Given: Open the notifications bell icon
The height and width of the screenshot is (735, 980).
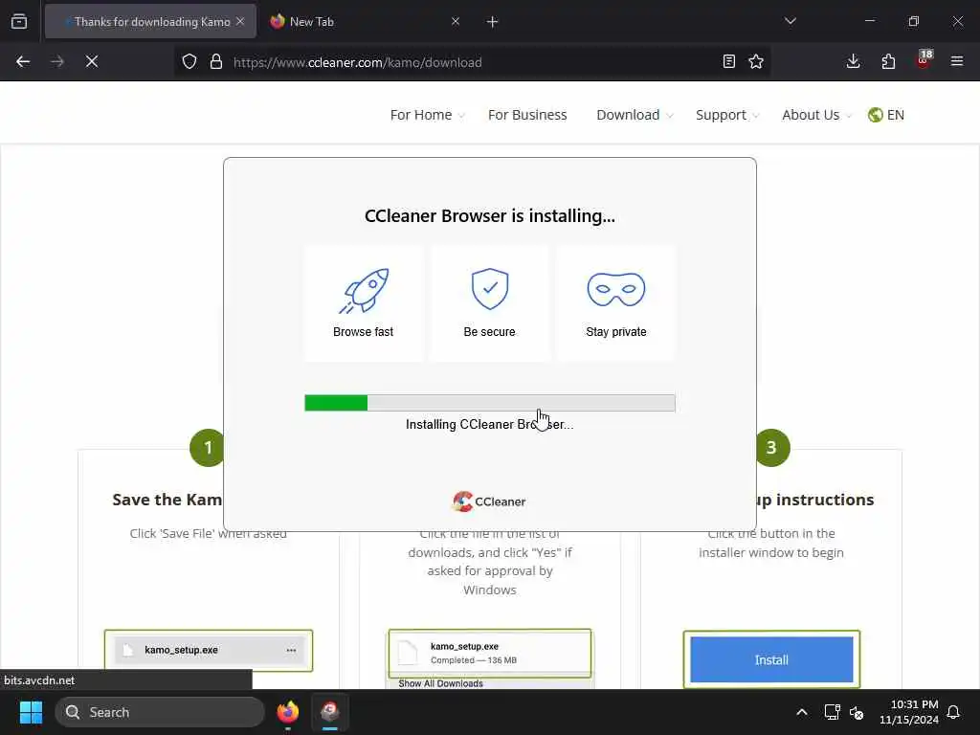Looking at the screenshot, I should pos(954,712).
